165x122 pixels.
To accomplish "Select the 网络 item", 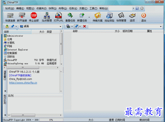I will tap(8, 46).
